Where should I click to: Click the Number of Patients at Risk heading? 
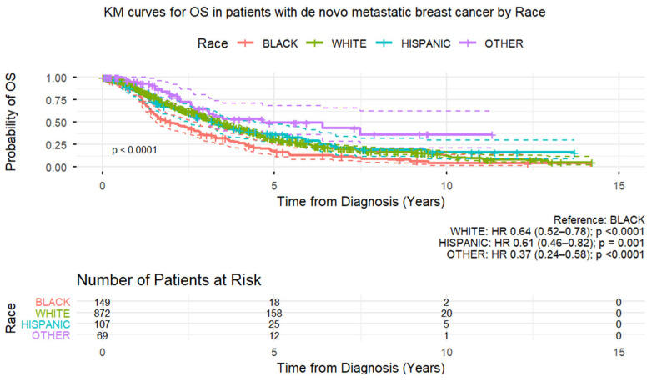pyautogui.click(x=168, y=280)
